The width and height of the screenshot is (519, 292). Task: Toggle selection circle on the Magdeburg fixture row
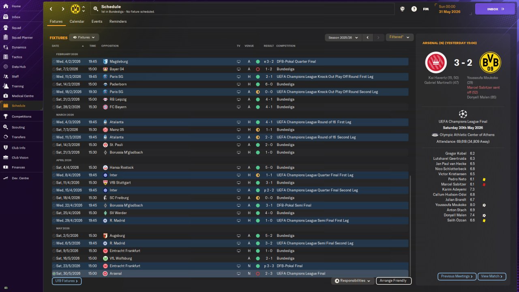54,62
